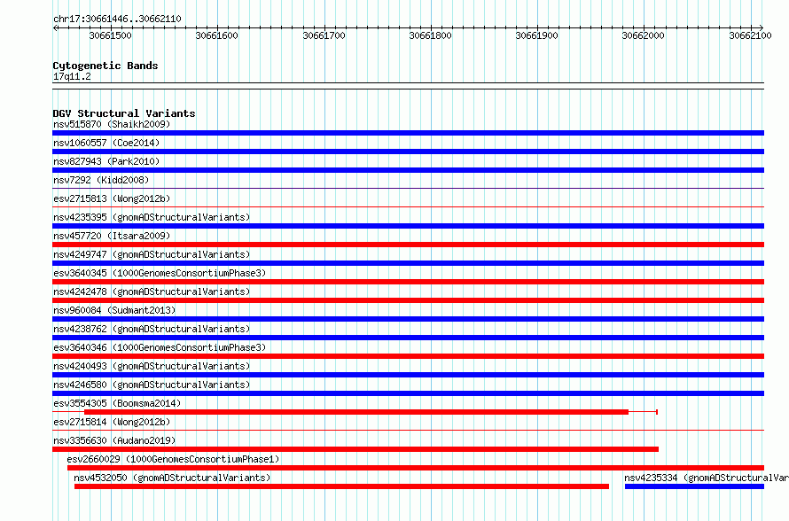Select the blue bar under nsv4238762
This screenshot has height=521, width=789.
coord(408,338)
